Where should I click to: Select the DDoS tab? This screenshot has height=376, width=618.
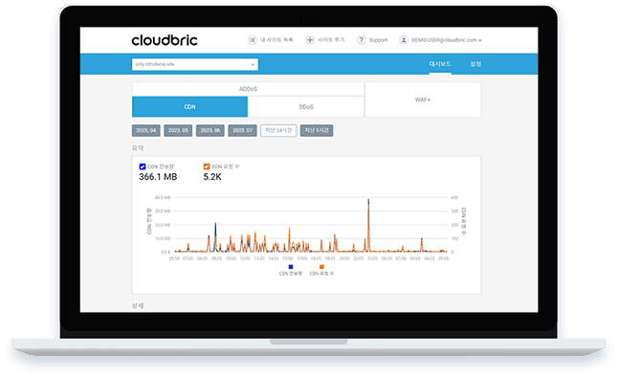pos(306,107)
